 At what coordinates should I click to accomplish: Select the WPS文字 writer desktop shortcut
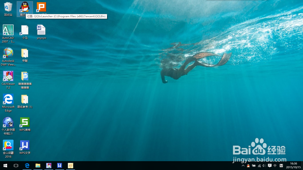(25, 147)
